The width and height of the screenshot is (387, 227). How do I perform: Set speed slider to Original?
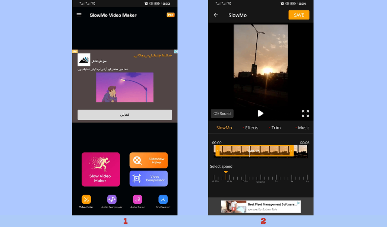coord(261,177)
